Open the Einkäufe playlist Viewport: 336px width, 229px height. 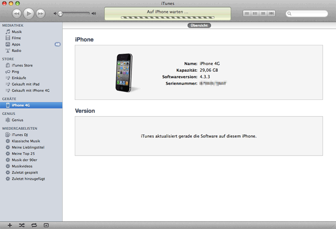[x=31, y=78]
